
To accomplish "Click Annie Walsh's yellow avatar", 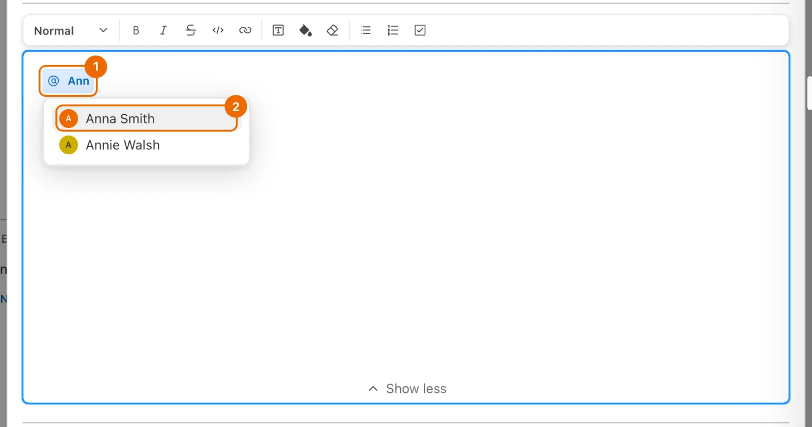I will (x=69, y=145).
